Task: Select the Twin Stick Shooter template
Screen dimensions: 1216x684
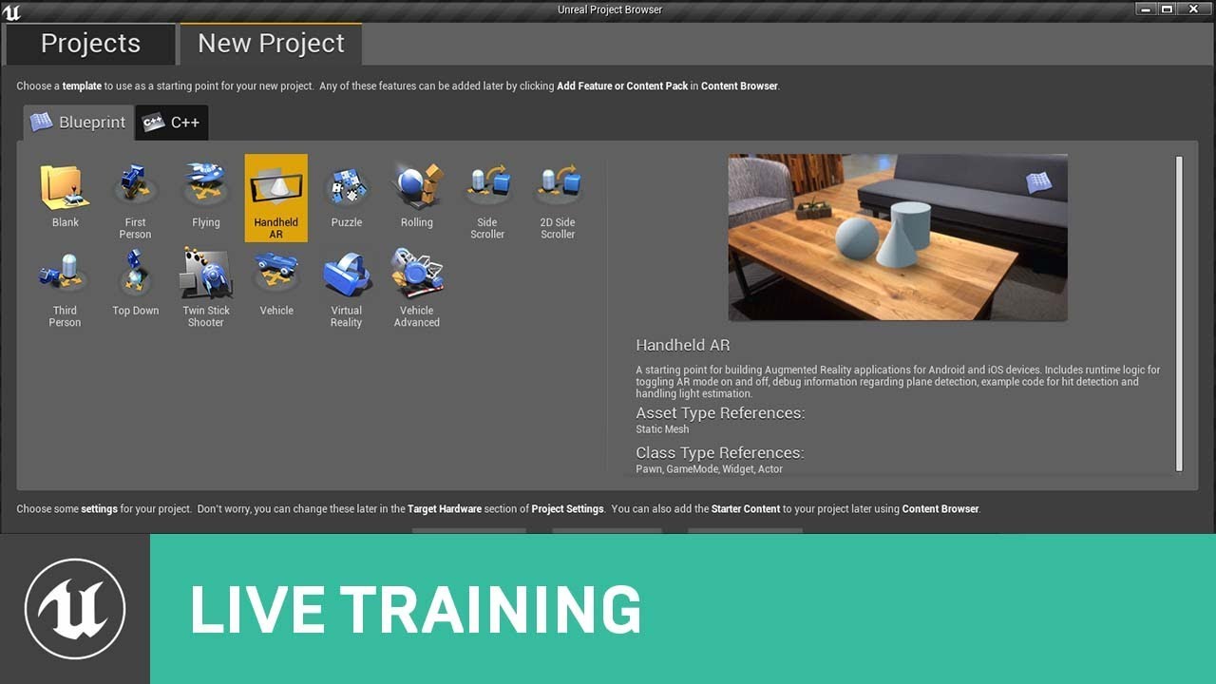Action: (x=205, y=286)
